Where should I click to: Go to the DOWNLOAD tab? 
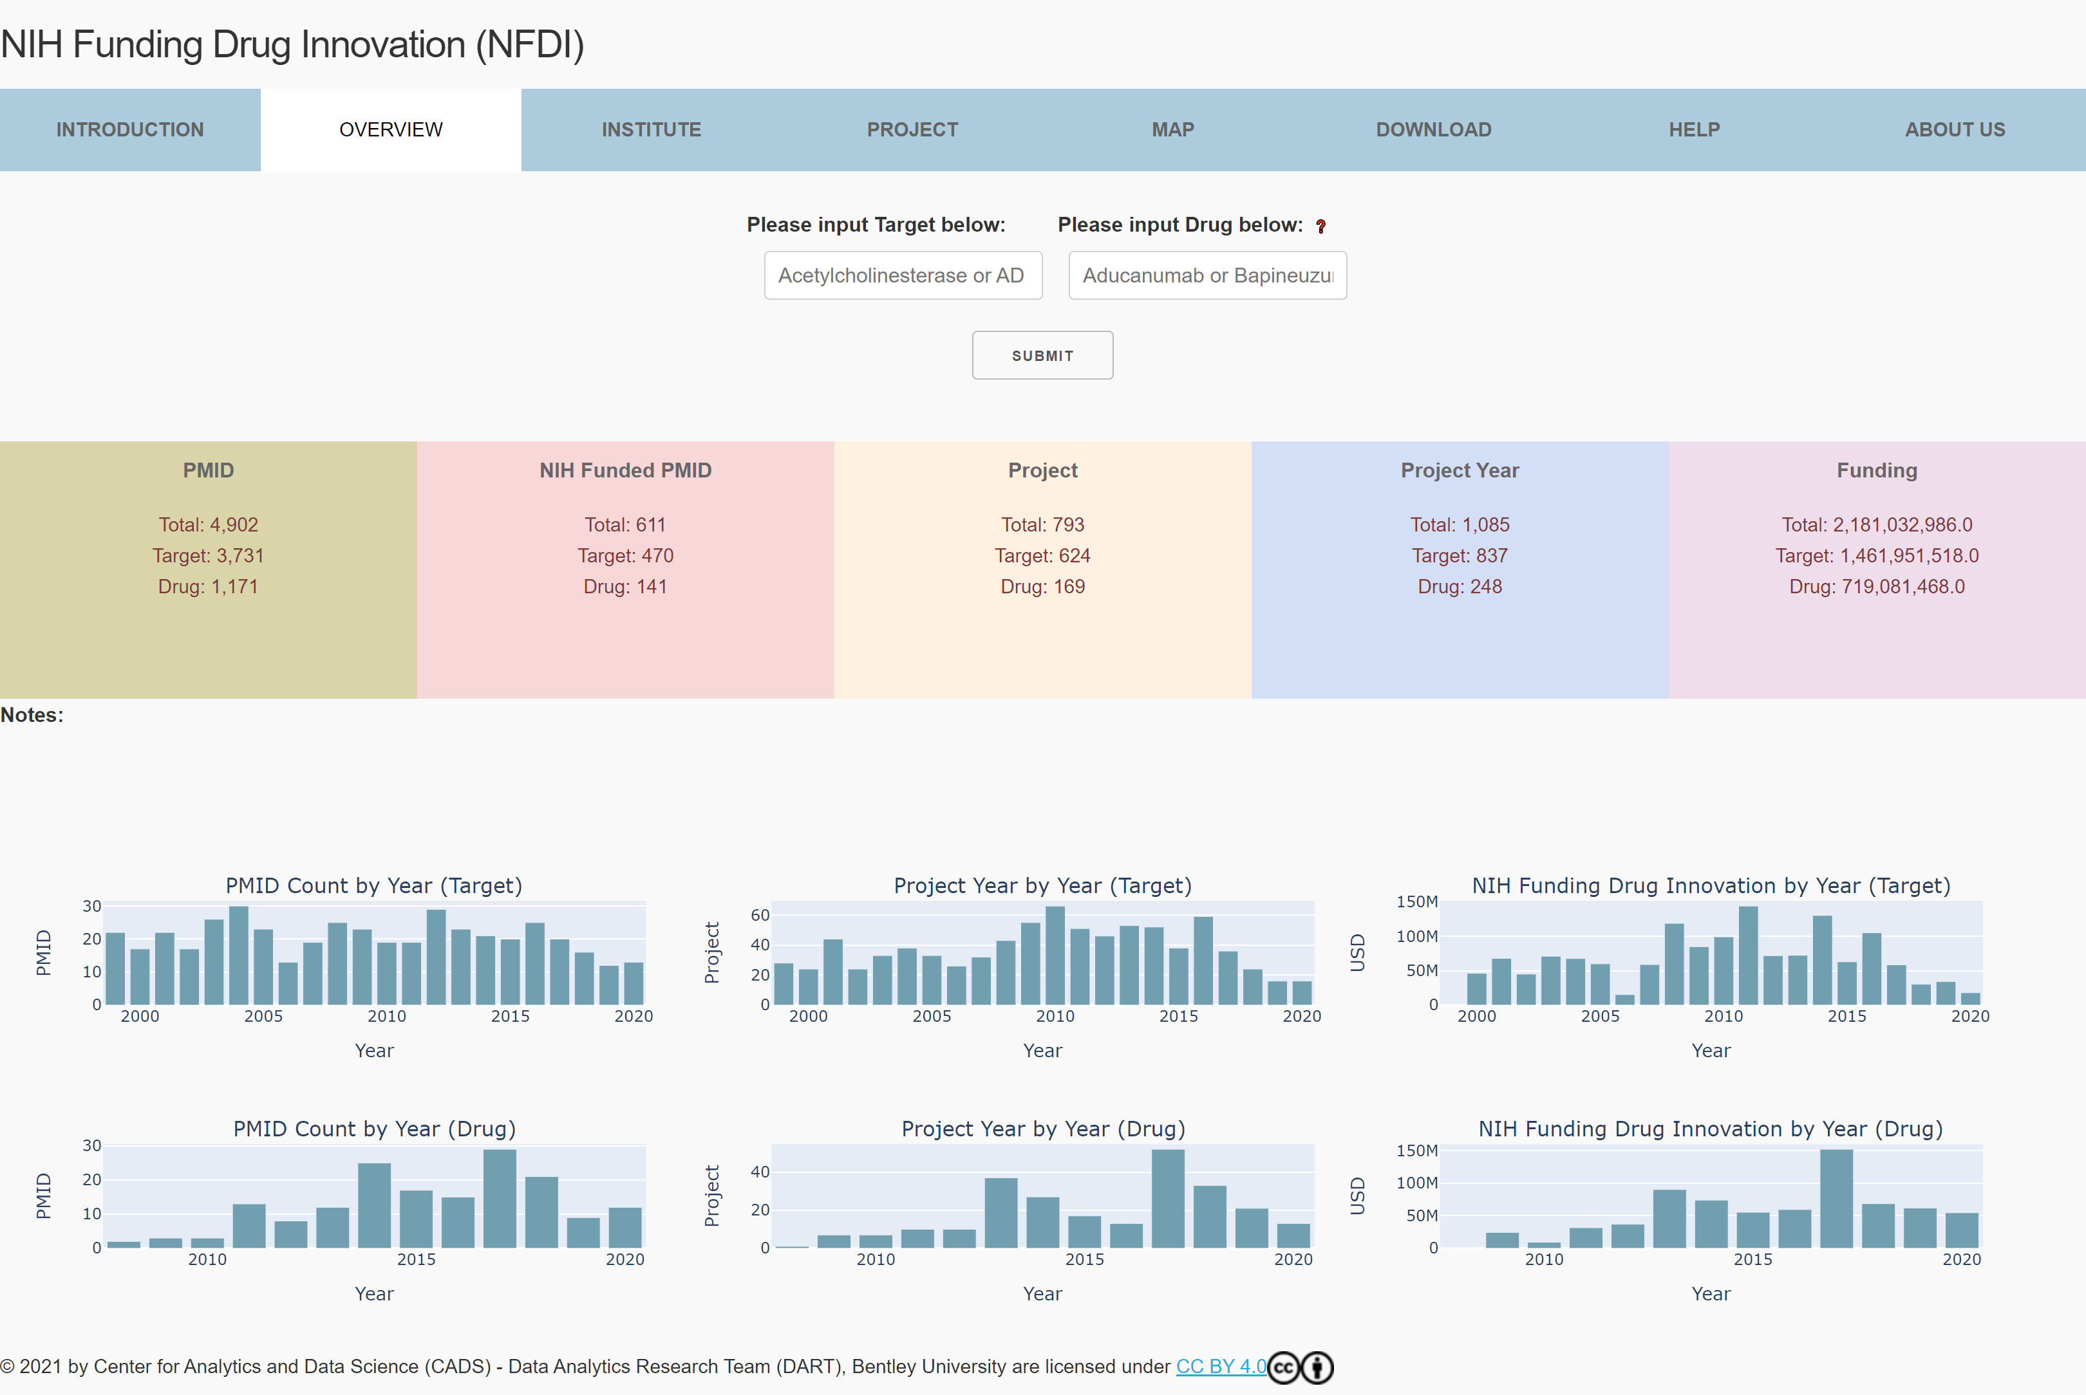1434,129
